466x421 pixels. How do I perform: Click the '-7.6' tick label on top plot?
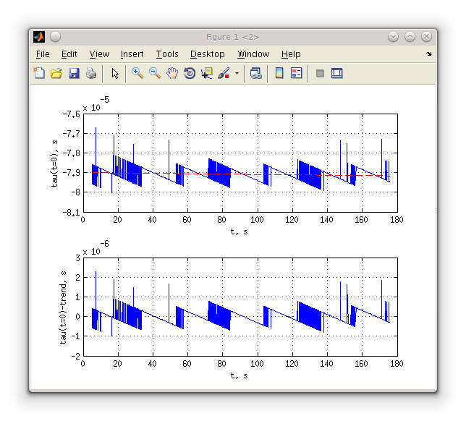click(72, 114)
